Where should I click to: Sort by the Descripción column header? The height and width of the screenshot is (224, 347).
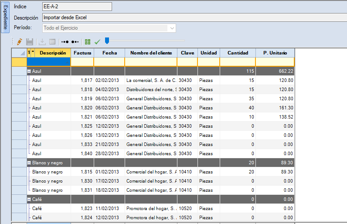(x=52, y=53)
